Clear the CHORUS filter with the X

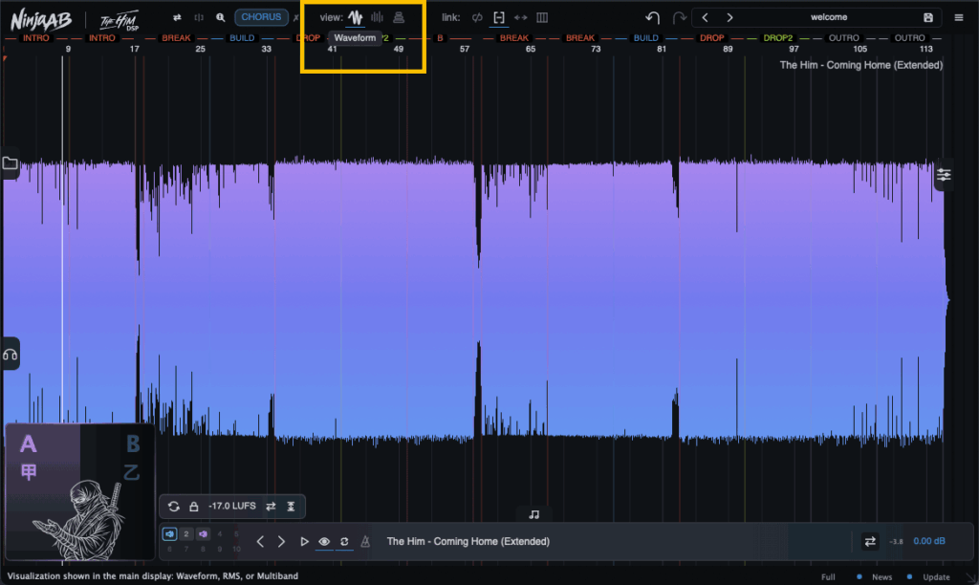coord(296,18)
